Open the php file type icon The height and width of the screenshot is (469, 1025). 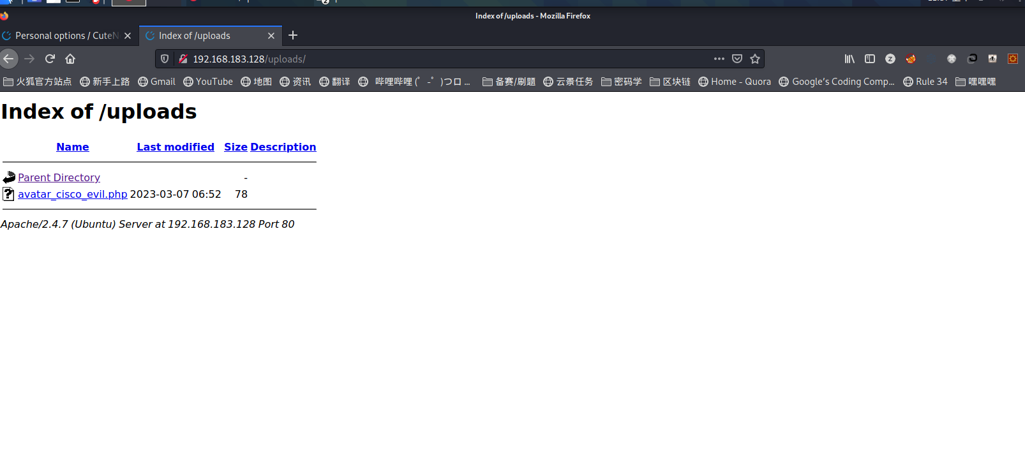coord(9,194)
